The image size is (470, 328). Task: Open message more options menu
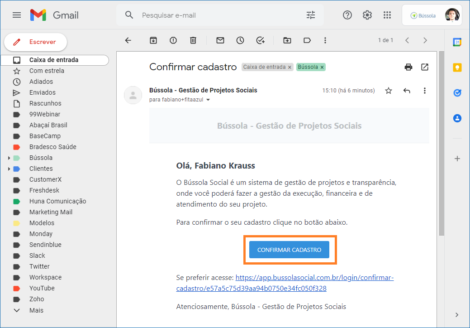pos(424,91)
